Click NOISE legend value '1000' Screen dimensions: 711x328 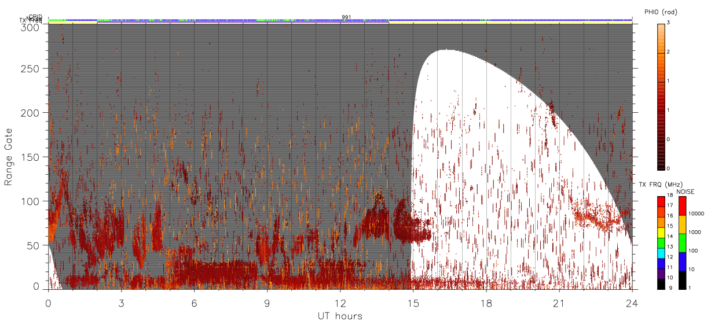695,232
